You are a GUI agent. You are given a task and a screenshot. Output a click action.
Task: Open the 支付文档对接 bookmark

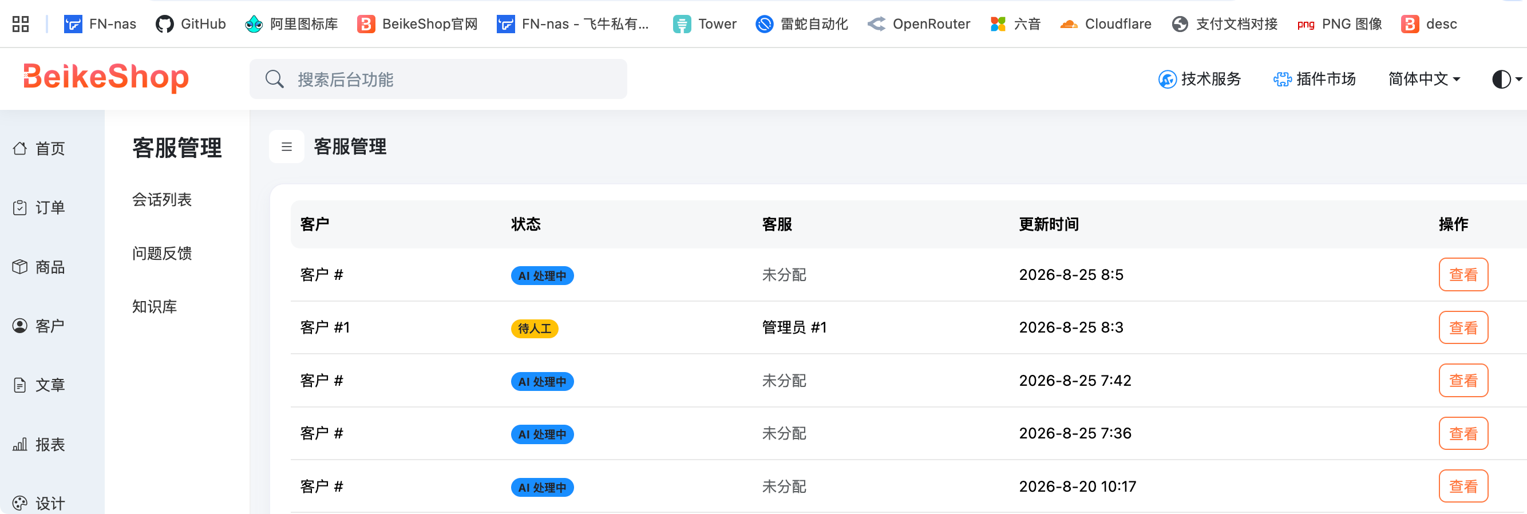pyautogui.click(x=1224, y=23)
